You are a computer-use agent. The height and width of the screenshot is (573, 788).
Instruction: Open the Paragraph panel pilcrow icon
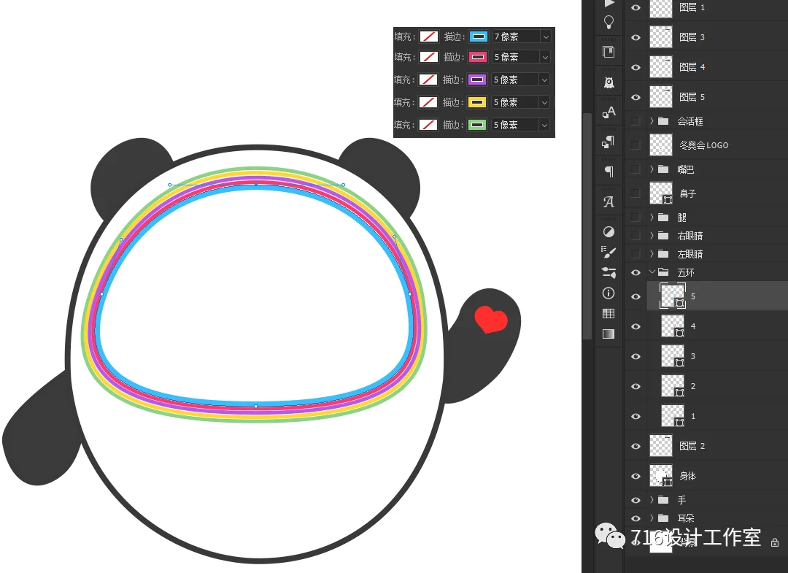pos(609,172)
